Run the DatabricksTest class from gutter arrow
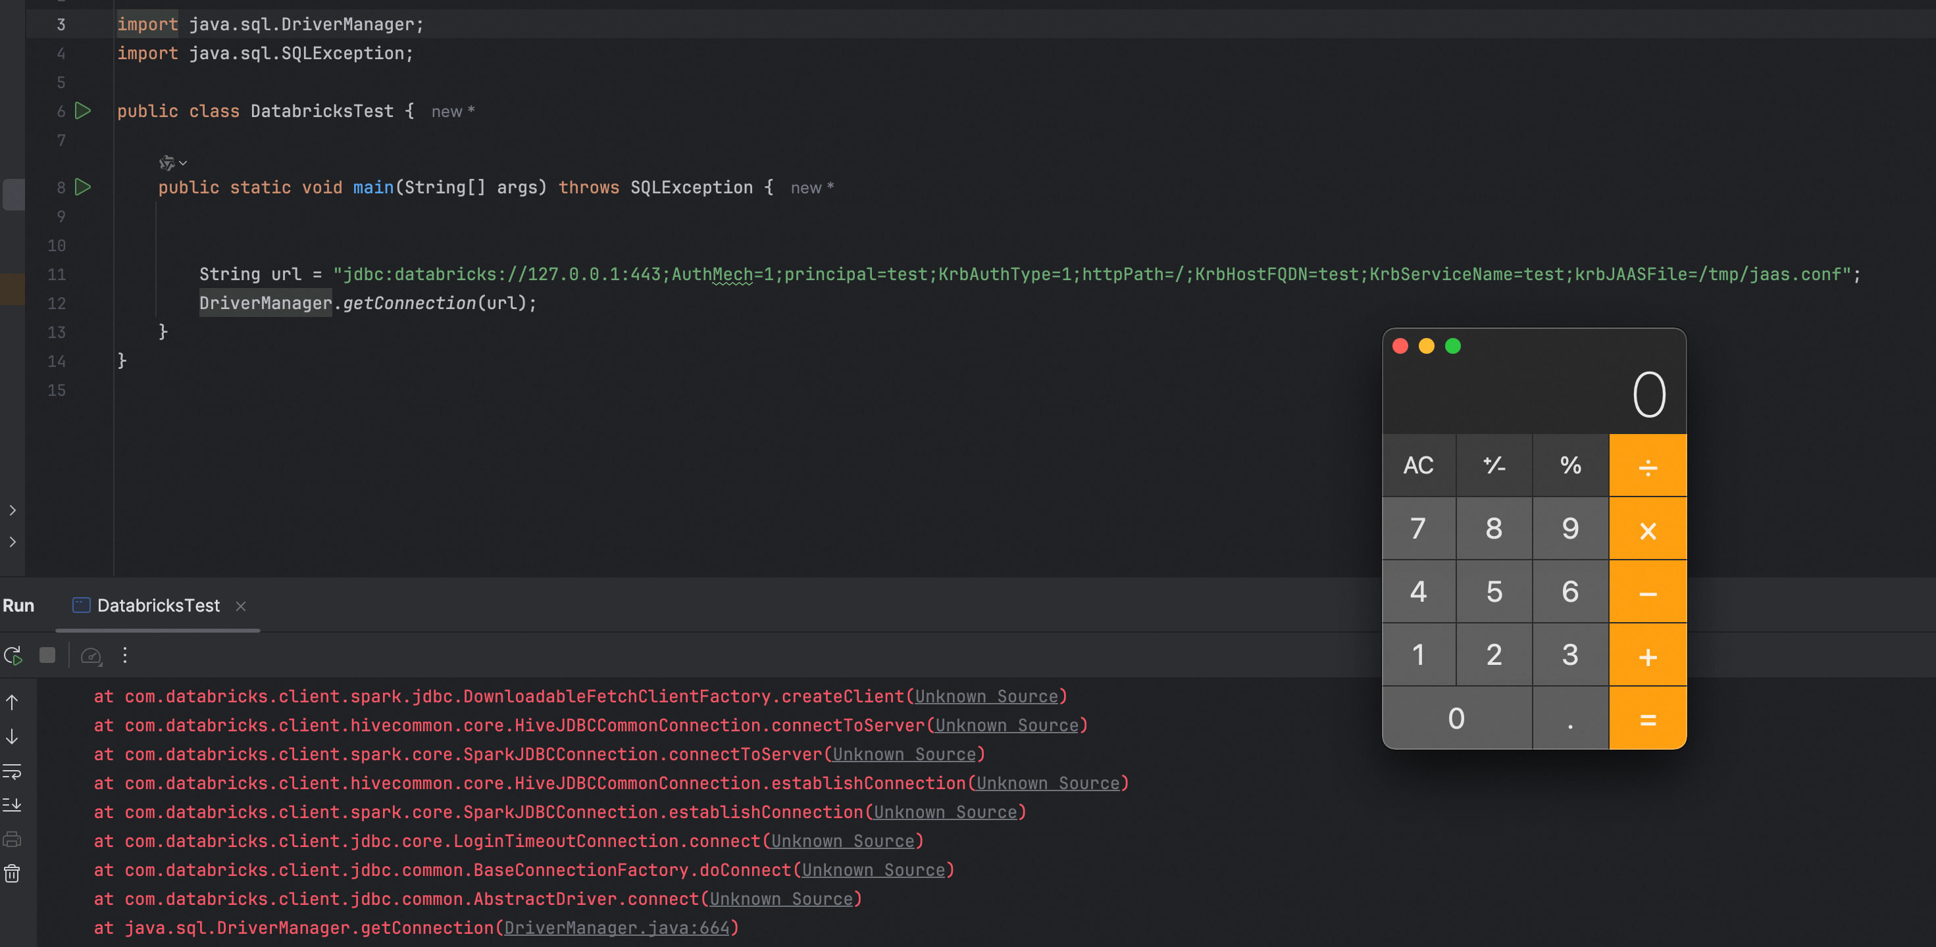The height and width of the screenshot is (947, 1936). (x=83, y=111)
